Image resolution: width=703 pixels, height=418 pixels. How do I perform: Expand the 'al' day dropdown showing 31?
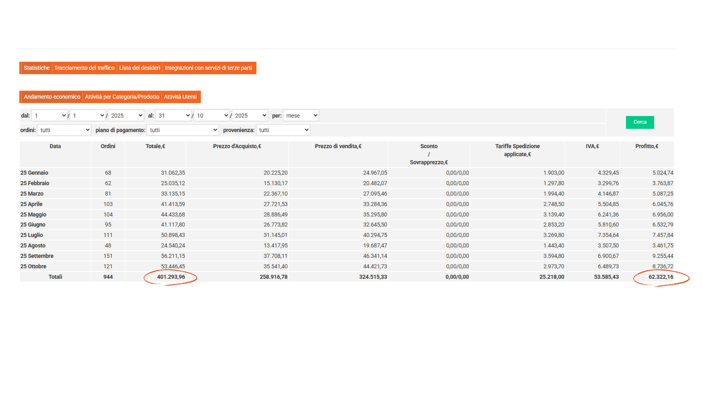174,116
